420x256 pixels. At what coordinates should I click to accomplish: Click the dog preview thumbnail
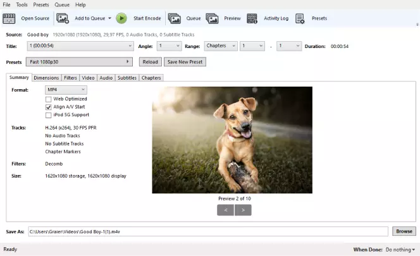232,140
